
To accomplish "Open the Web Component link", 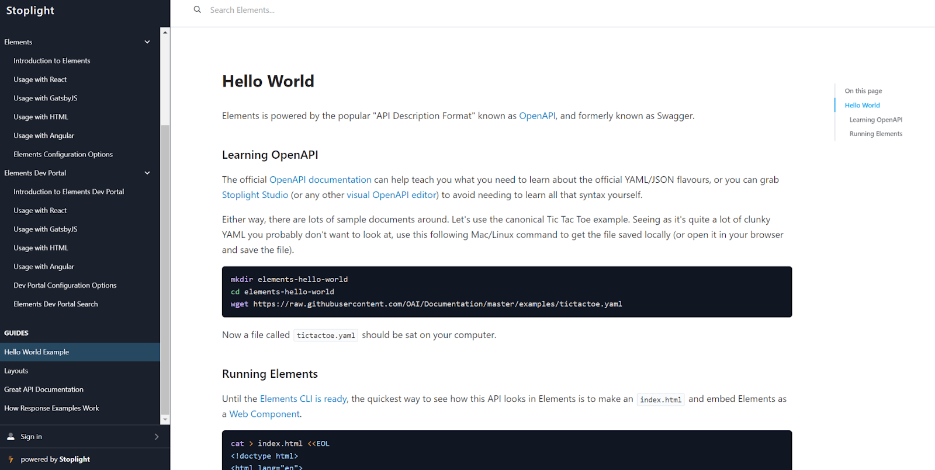I will click(264, 414).
